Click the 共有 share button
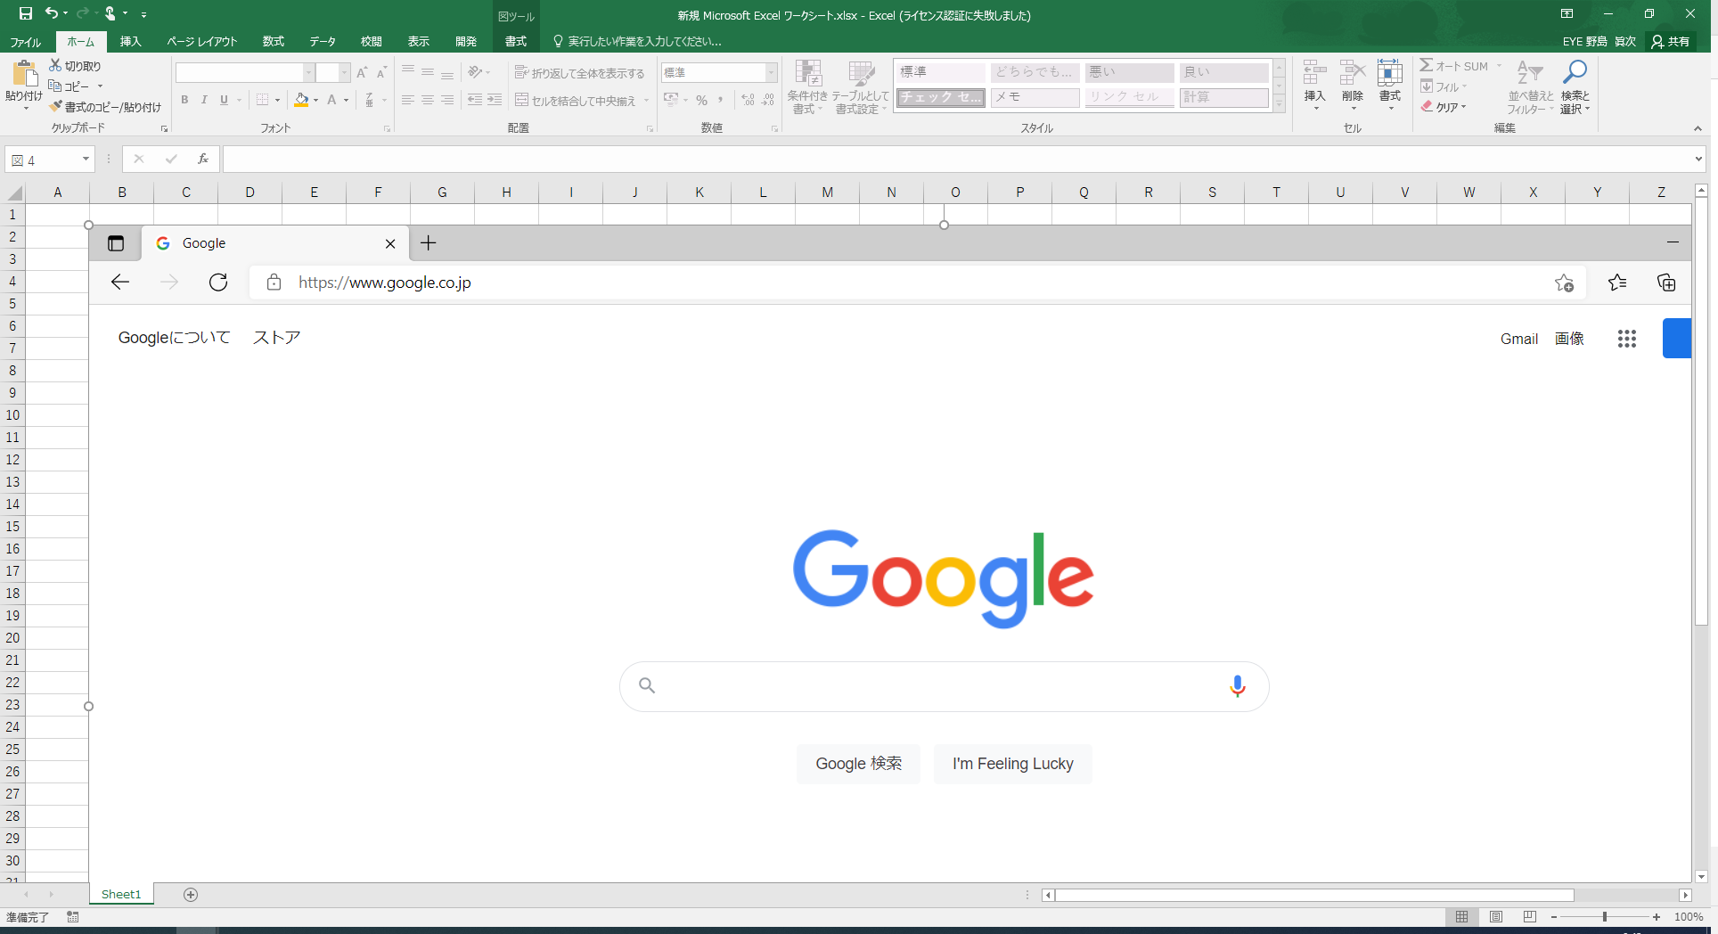 [x=1671, y=42]
